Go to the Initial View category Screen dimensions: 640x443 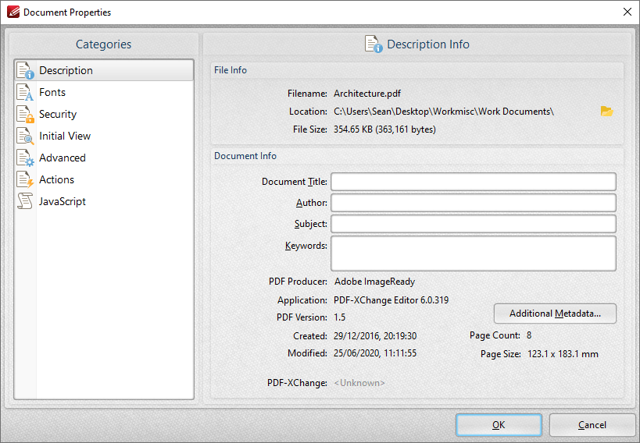104,136
